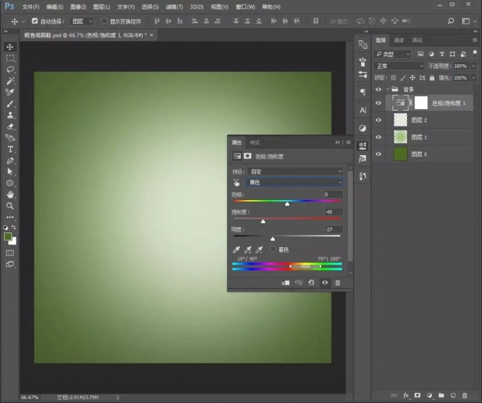
Task: Click the on-image adjustment hand tool
Action: pos(237,182)
